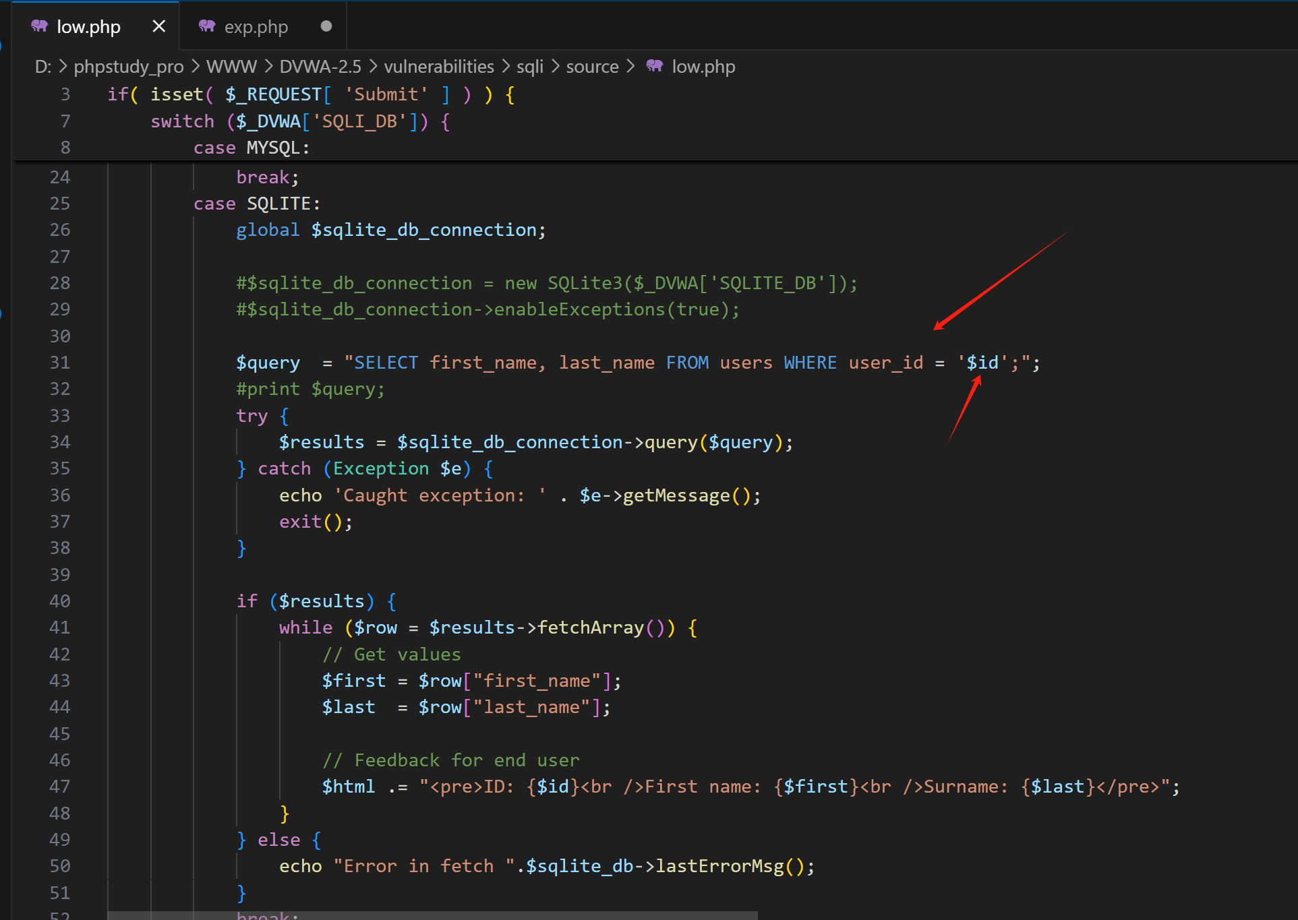Click the unsaved dot on exp.php tab

pyautogui.click(x=326, y=26)
